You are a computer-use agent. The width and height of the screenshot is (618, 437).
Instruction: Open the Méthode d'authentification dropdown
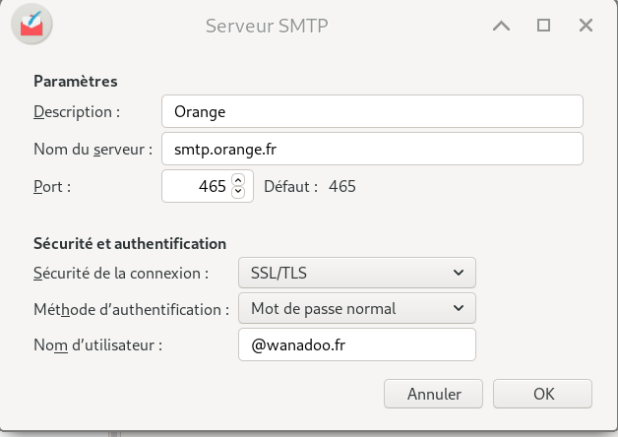(356, 308)
